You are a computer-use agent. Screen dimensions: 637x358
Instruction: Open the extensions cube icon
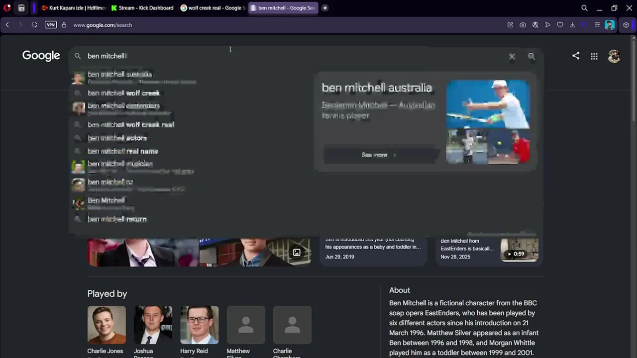click(626, 25)
